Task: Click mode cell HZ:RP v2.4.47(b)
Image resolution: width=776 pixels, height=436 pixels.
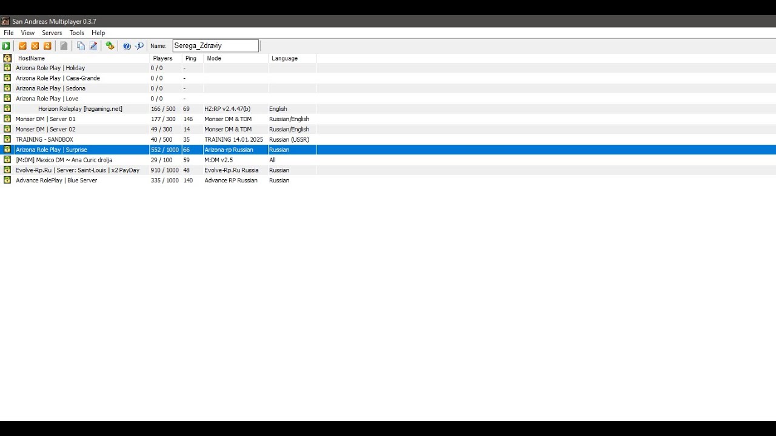Action: pyautogui.click(x=227, y=109)
